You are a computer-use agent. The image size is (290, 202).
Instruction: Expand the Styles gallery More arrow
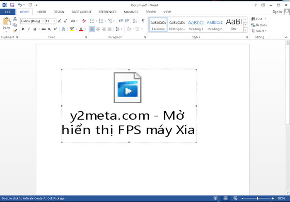(x=245, y=30)
